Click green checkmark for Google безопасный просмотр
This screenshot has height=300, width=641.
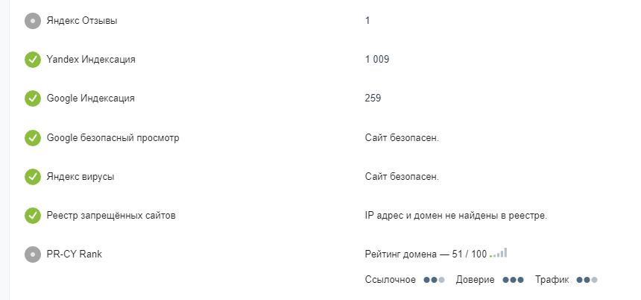[33, 138]
